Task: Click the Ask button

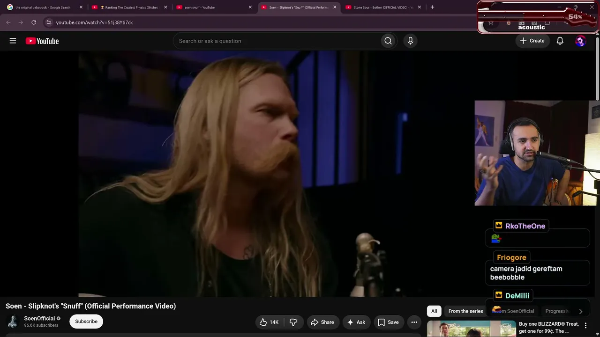Action: pyautogui.click(x=356, y=322)
